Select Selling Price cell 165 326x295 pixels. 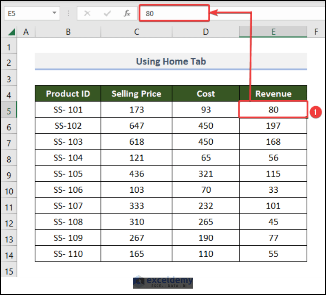point(136,254)
